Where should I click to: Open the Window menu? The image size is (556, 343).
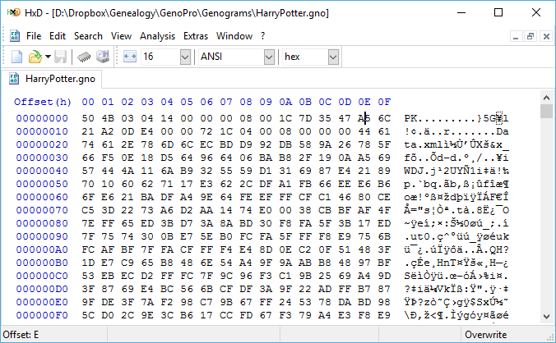[x=234, y=36]
